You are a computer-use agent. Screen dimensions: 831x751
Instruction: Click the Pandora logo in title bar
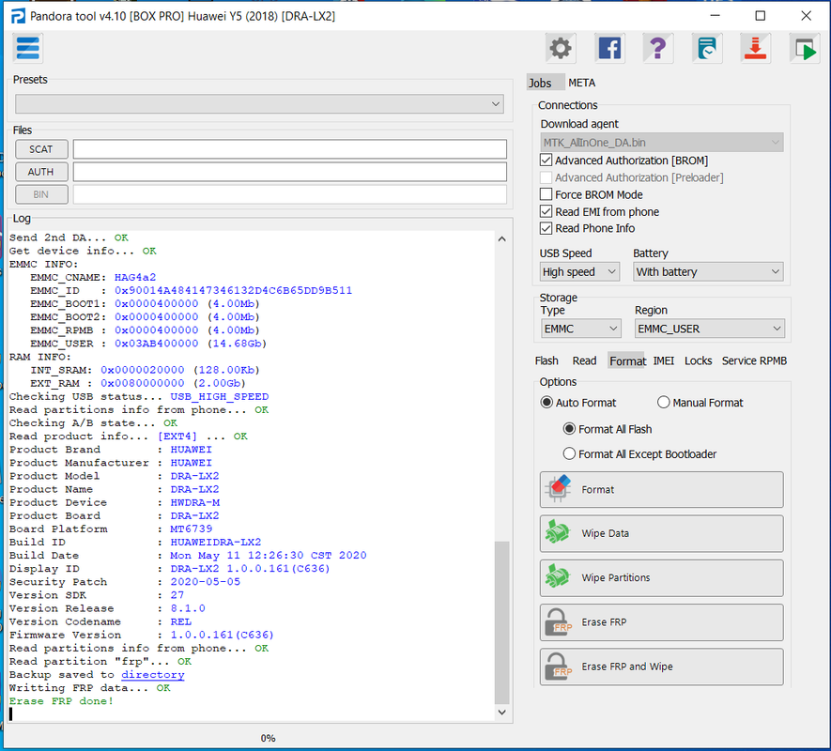click(18, 16)
